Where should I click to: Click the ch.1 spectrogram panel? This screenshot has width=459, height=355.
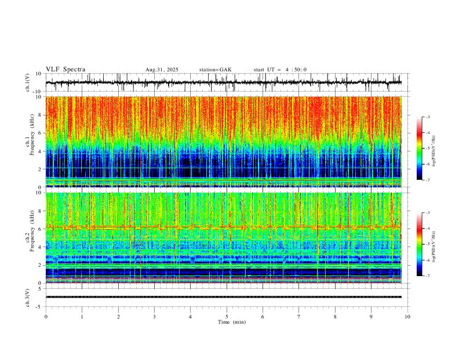[223, 142]
